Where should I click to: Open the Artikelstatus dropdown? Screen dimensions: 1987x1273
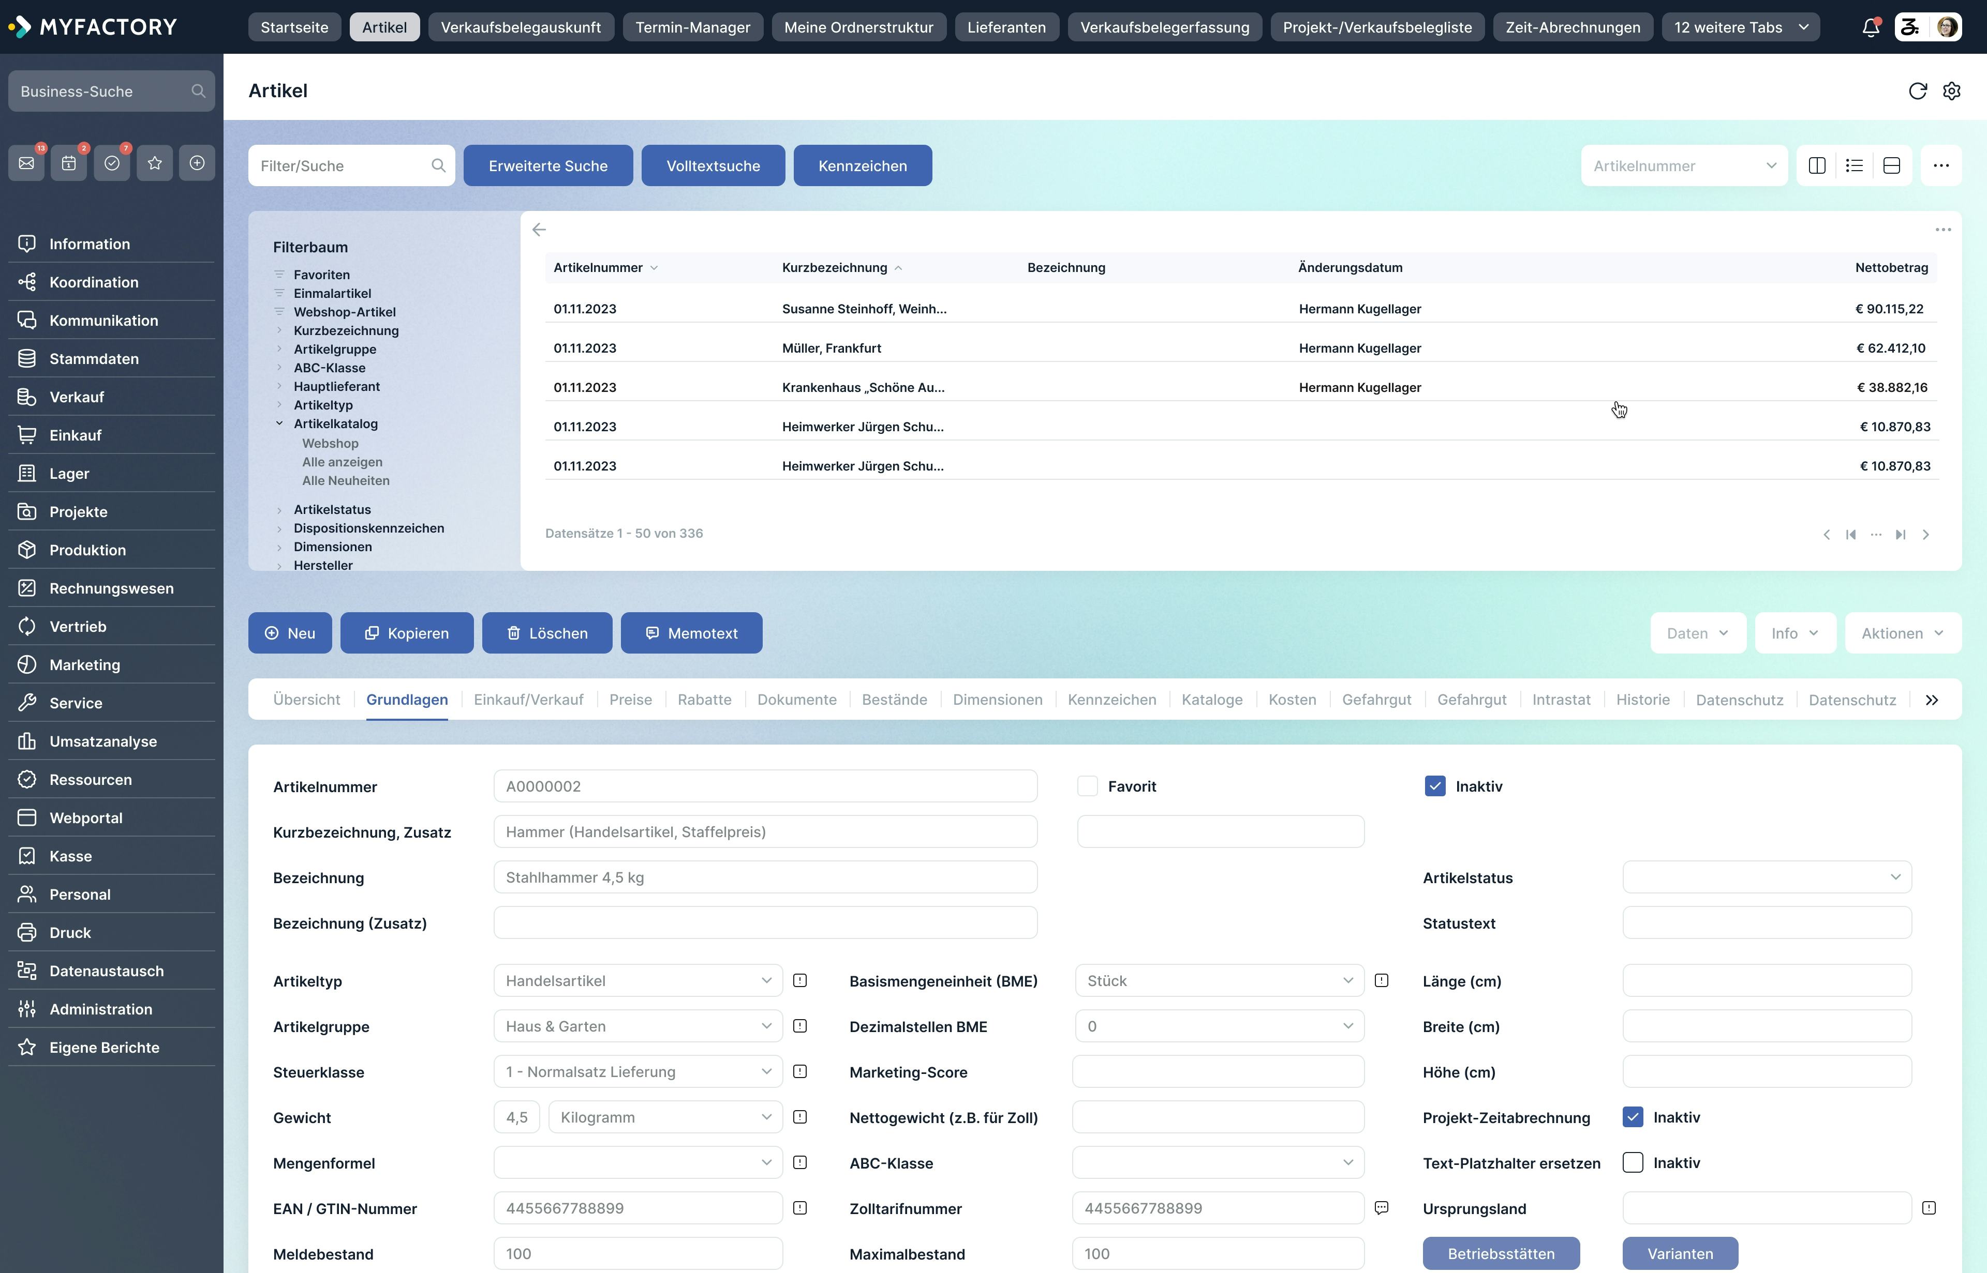coord(1766,877)
